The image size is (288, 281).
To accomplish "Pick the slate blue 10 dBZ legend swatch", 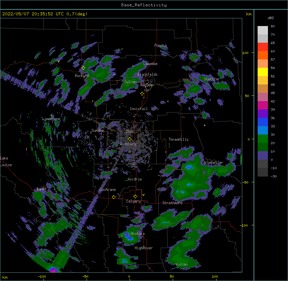I will click(x=263, y=156).
